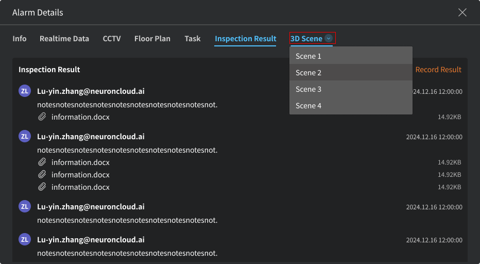
Task: Open the Realtime Data tab
Action: [x=64, y=39]
